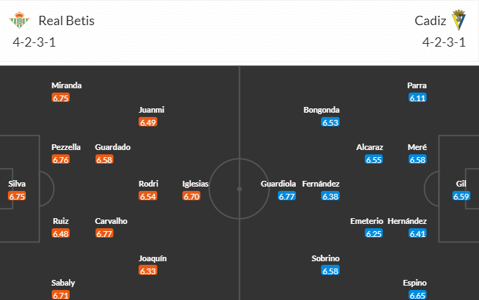Image resolution: width=479 pixels, height=300 pixels.
Task: Click Iglesias's 6.70 rating badge
Action: [191, 196]
